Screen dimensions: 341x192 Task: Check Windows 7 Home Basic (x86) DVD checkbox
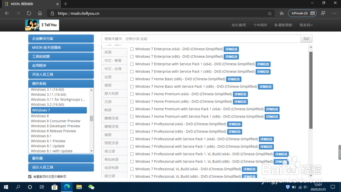click(132, 79)
